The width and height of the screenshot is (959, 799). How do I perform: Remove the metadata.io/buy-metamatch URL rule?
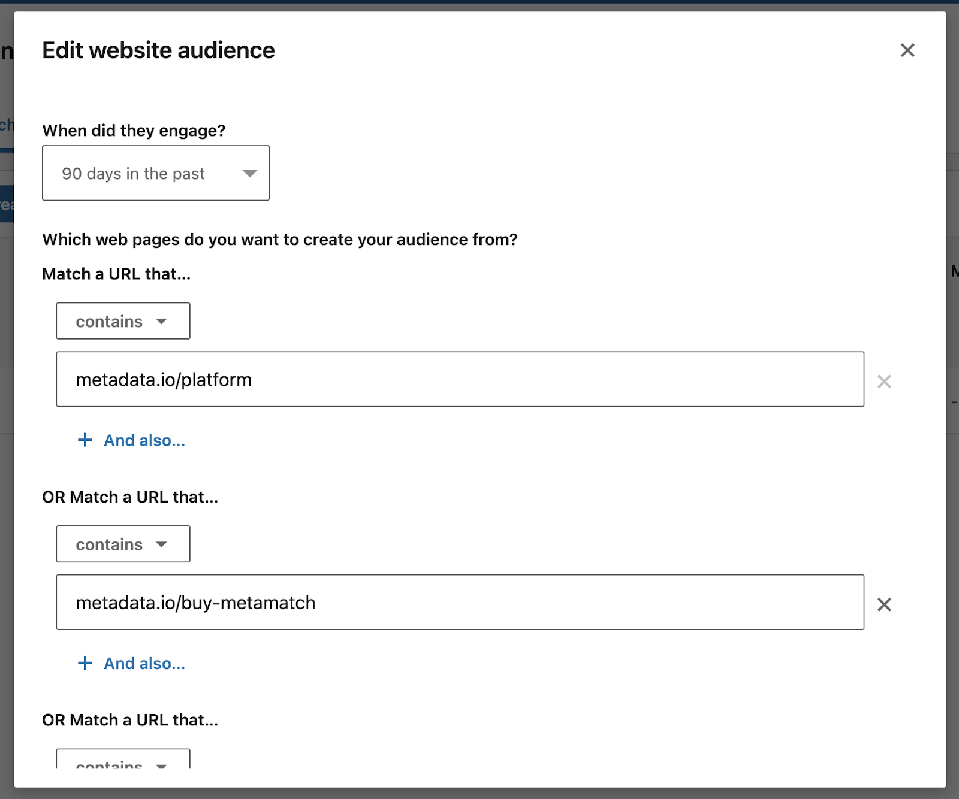[x=885, y=604]
